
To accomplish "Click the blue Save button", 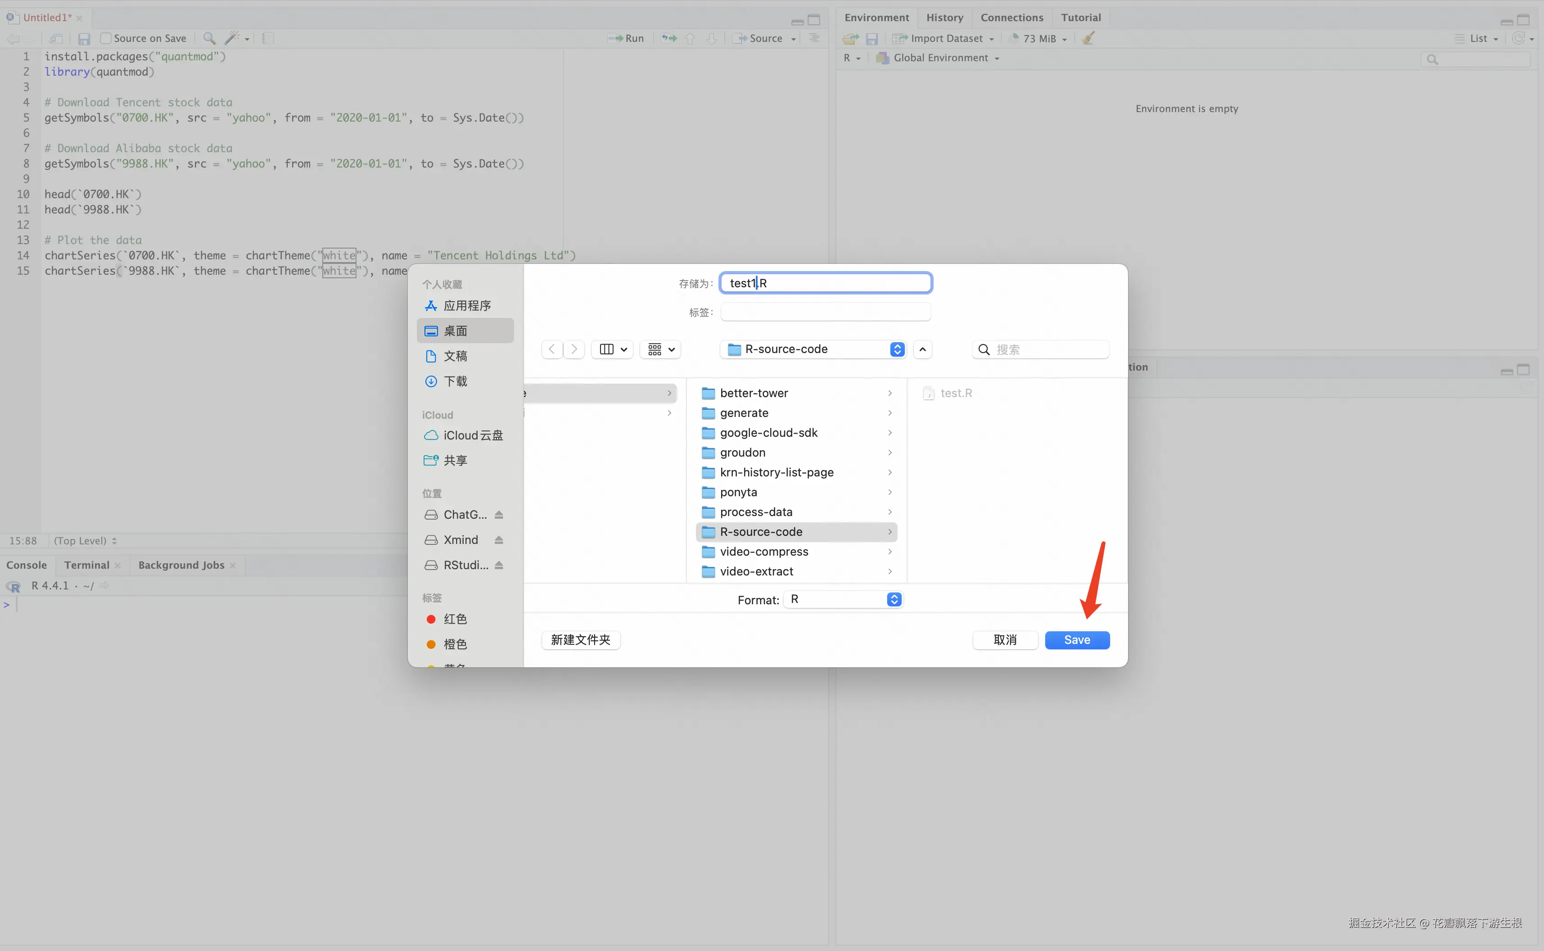I will [1076, 640].
